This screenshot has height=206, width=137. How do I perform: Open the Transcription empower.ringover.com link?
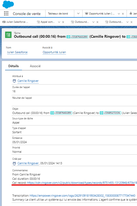(x=82, y=196)
